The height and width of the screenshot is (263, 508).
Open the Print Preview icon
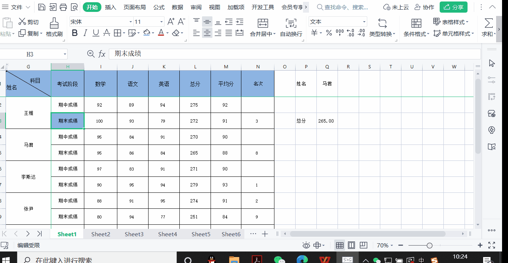point(74,7)
